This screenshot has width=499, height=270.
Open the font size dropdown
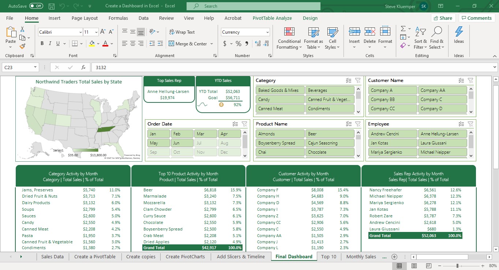point(96,32)
